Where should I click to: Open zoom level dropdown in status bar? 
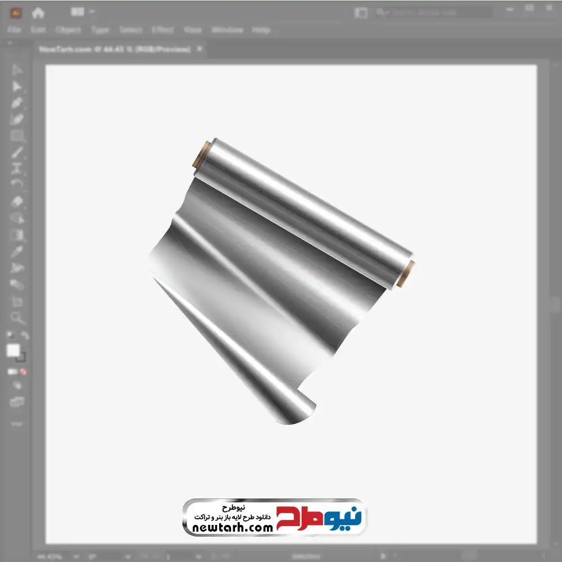coord(76,556)
